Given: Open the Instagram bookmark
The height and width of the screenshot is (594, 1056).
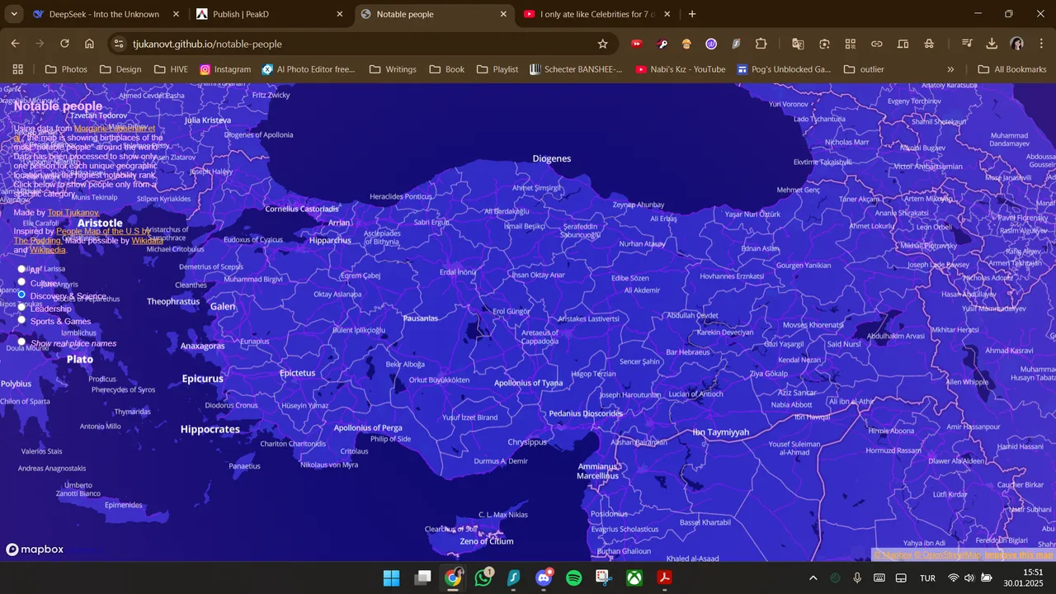Looking at the screenshot, I should 225,69.
